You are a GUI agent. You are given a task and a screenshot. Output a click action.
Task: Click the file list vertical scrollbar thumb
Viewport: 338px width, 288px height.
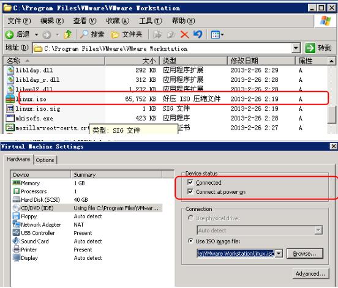tap(331, 115)
